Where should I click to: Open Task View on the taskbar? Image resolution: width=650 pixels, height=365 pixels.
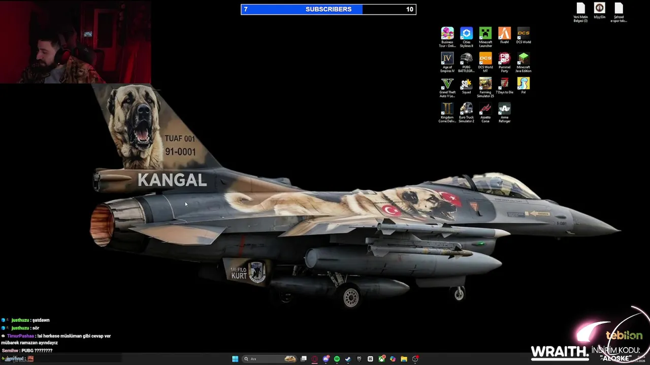pyautogui.click(x=304, y=359)
